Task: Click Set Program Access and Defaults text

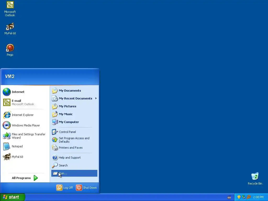Action: point(74,140)
